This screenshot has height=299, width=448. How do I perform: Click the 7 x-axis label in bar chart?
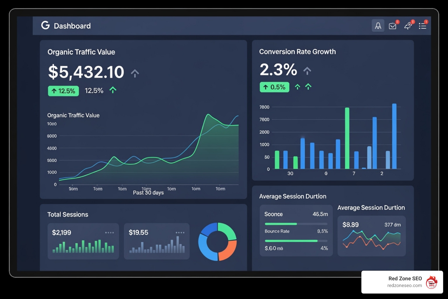(354, 173)
